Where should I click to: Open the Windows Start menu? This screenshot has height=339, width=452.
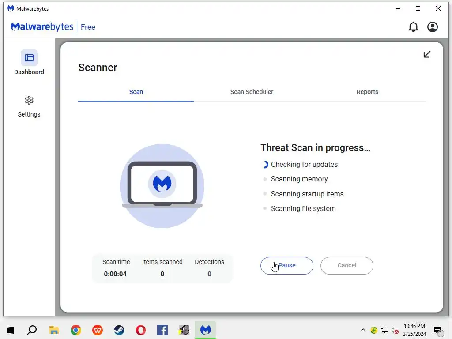tap(11, 330)
